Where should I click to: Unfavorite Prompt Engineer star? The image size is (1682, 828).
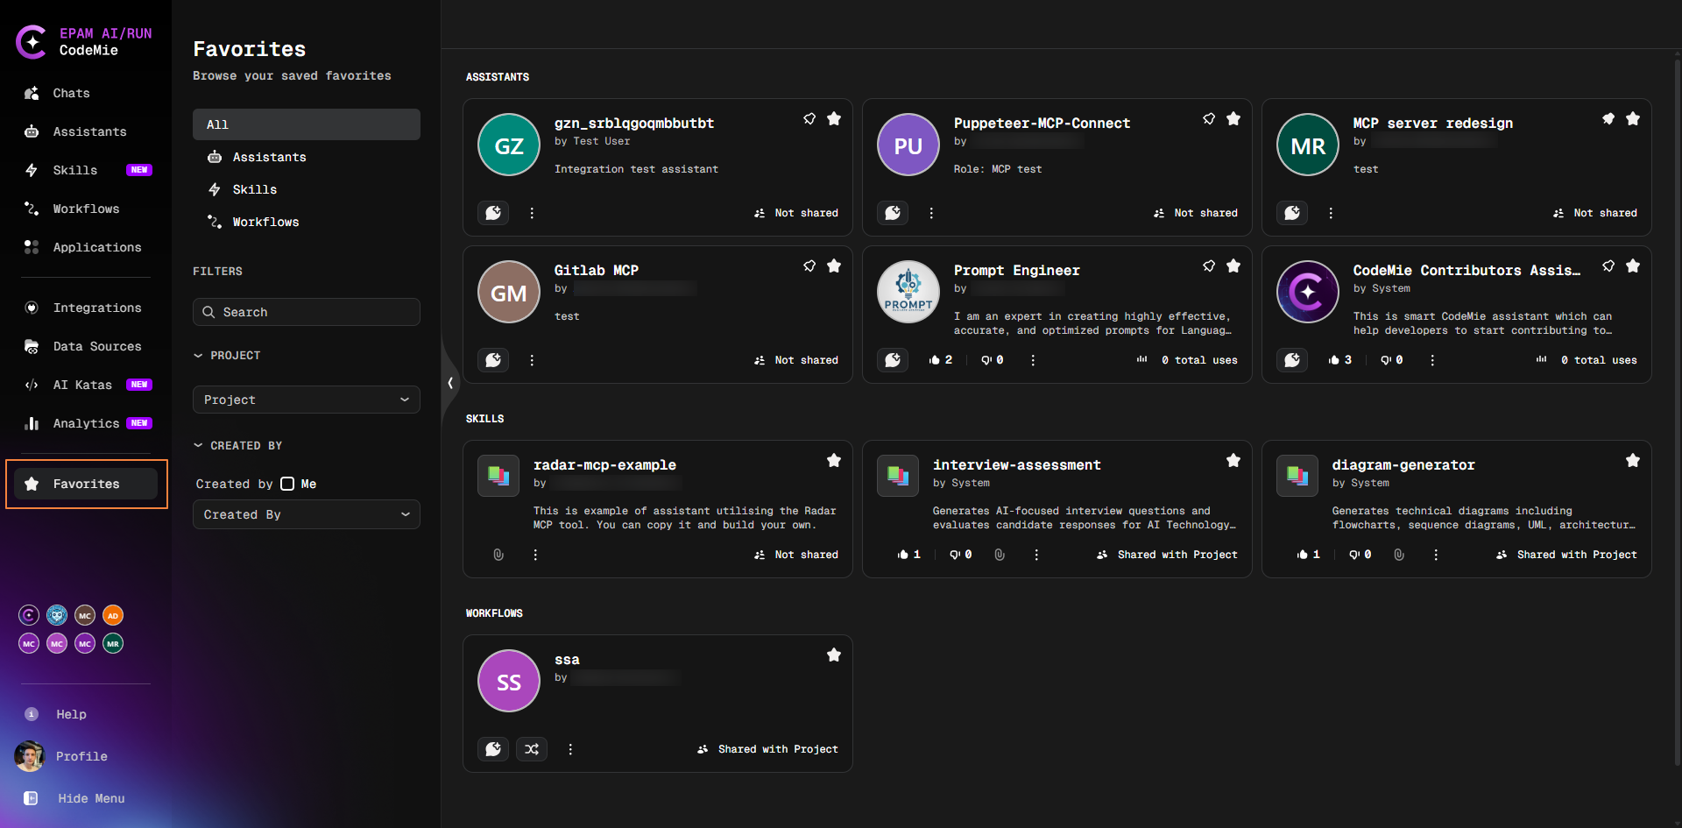click(x=1233, y=265)
